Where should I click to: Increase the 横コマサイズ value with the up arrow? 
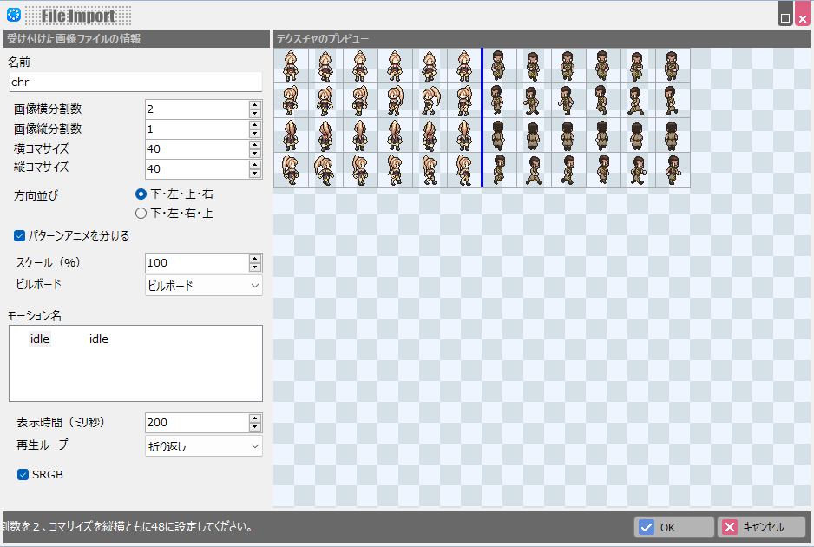click(254, 145)
